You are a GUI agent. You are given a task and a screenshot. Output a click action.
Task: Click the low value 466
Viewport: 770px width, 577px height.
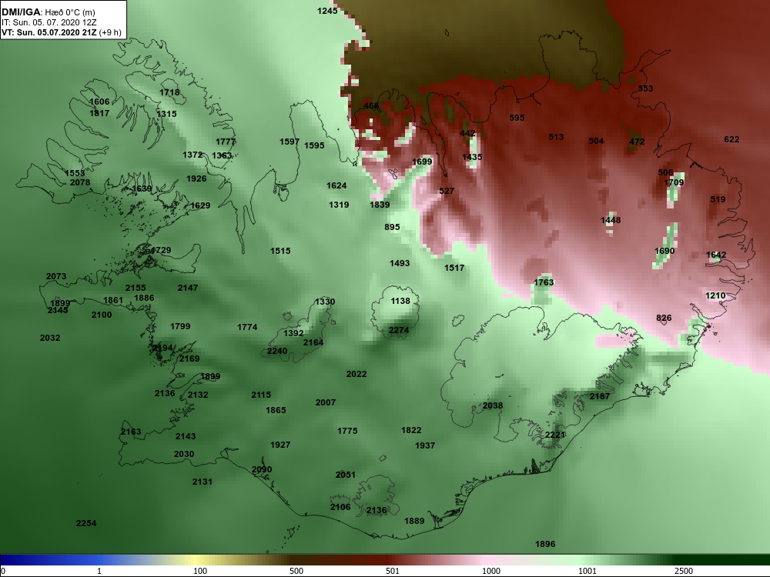tap(371, 105)
